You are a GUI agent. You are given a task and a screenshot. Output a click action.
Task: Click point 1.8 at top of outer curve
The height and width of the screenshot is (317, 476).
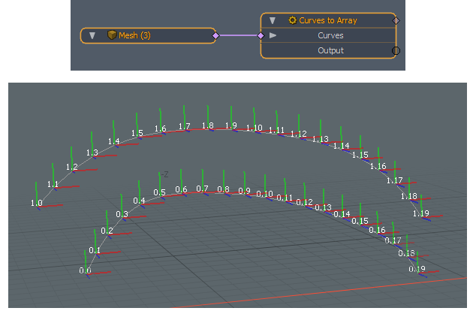208,126
